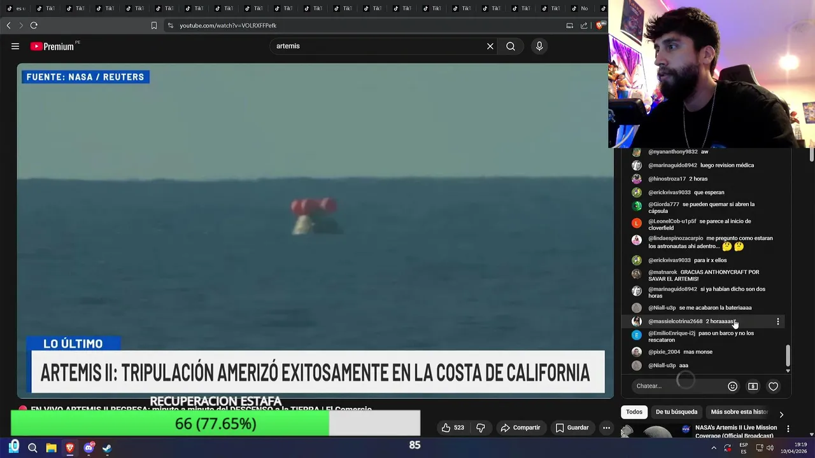815x458 pixels.
Task: Send a heart reaction in chat
Action: tap(773, 386)
